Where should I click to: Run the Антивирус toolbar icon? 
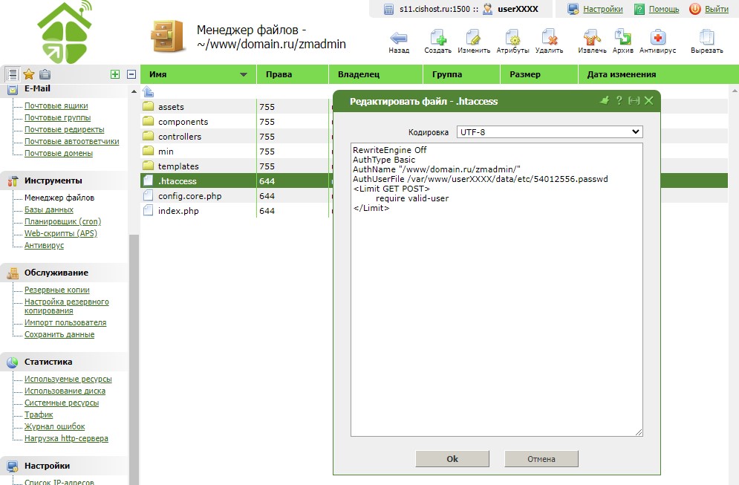click(x=657, y=38)
